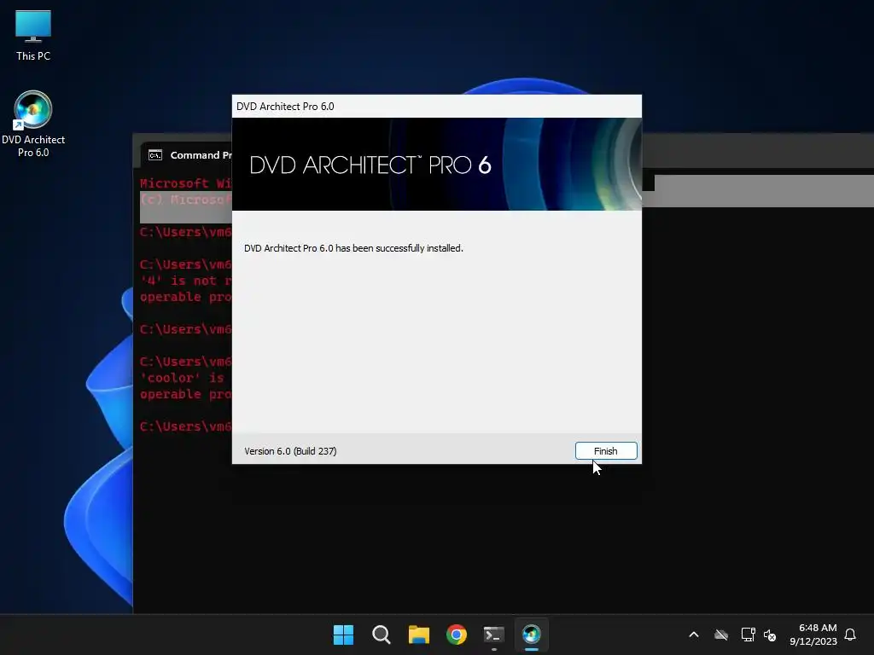Launch File Explorer from taskbar
The height and width of the screenshot is (655, 874).
[x=418, y=635]
